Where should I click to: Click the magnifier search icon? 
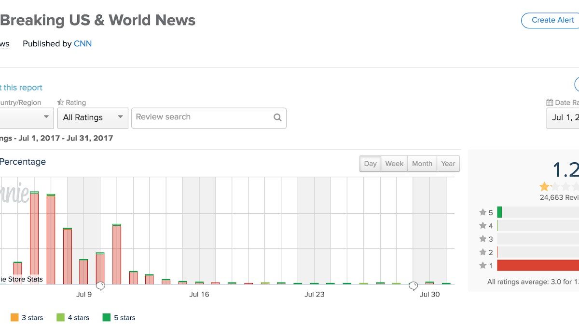click(x=277, y=117)
